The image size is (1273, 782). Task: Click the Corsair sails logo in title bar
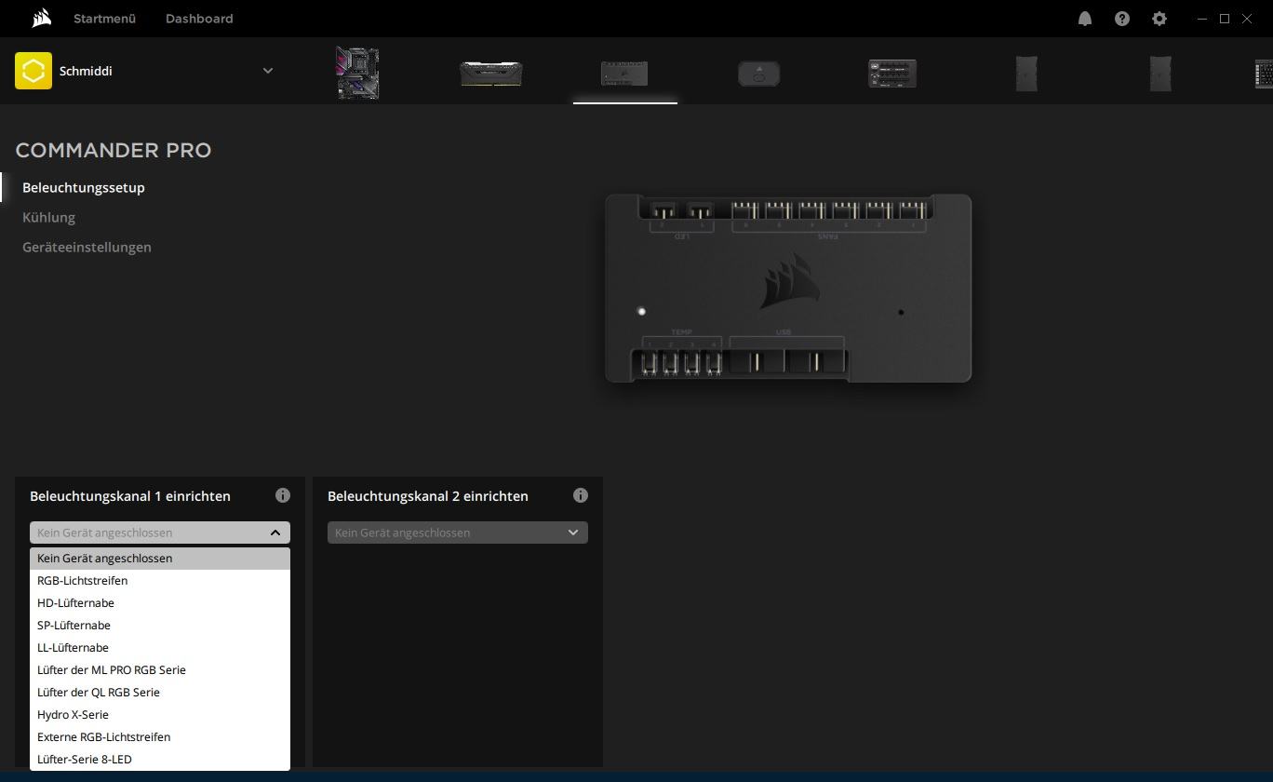click(x=41, y=19)
